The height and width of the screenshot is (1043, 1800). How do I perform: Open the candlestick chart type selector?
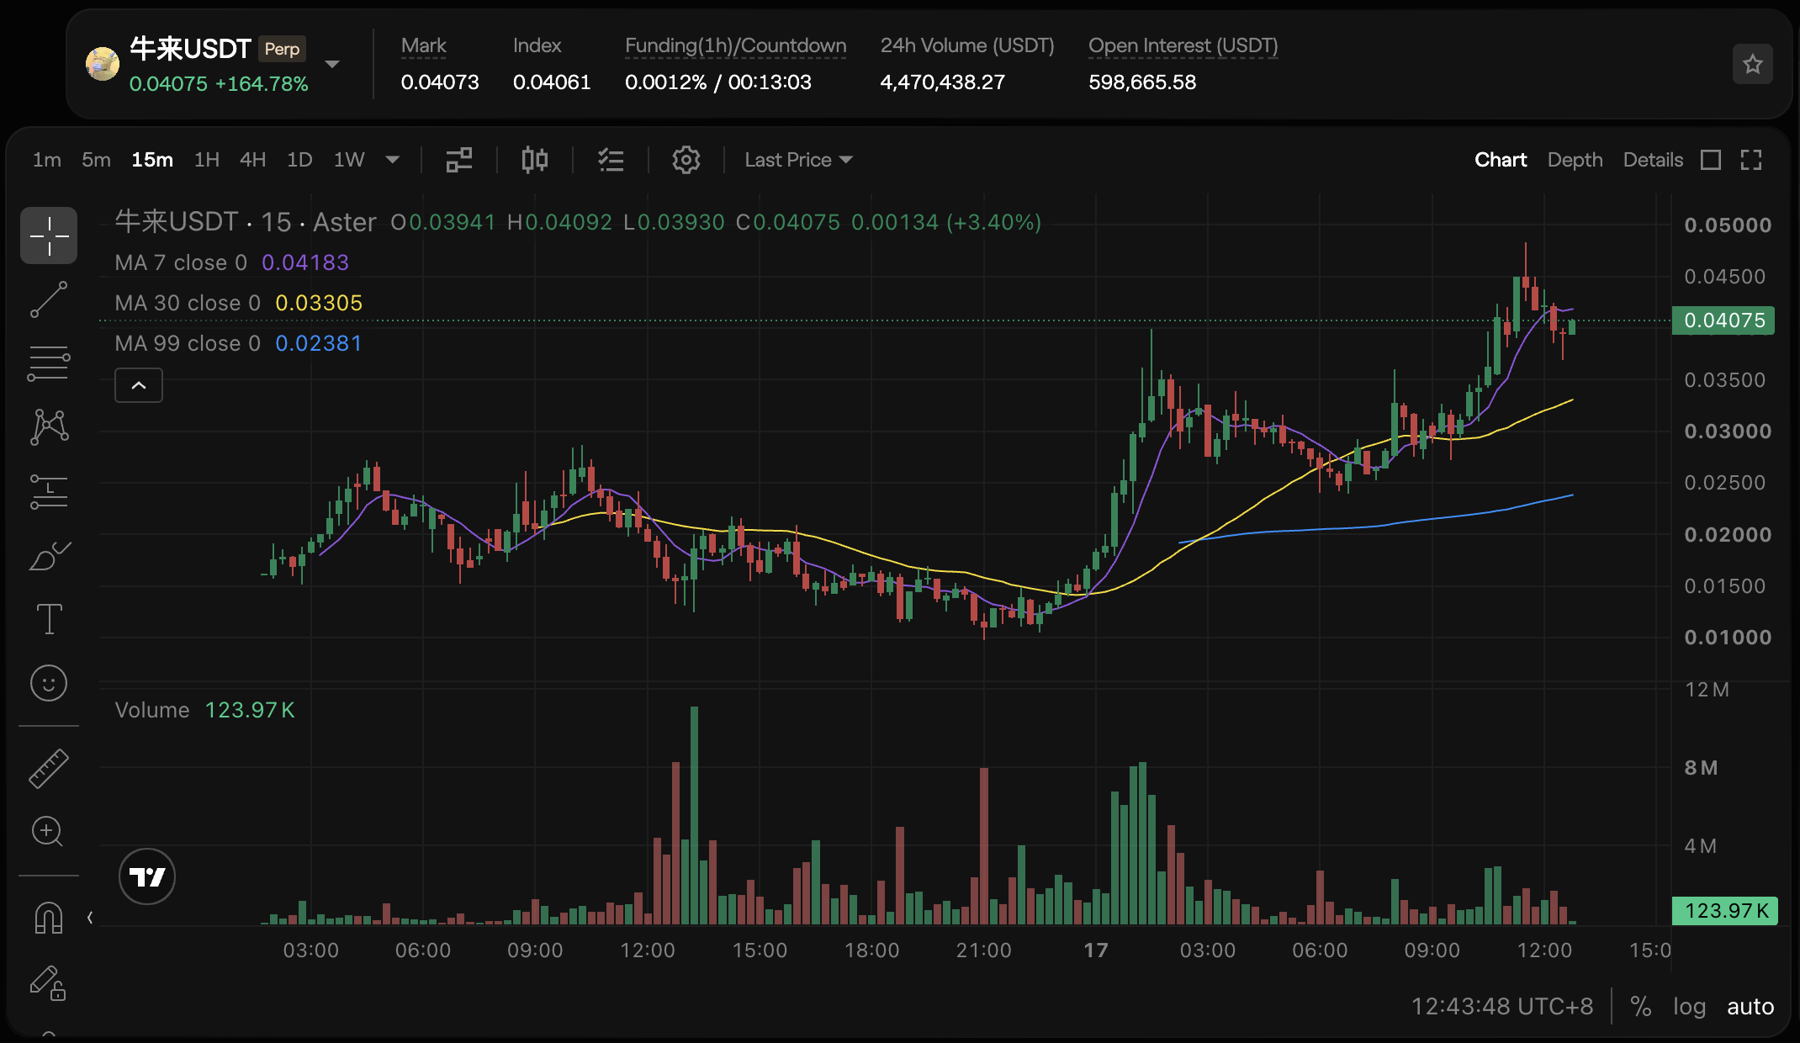tap(534, 160)
